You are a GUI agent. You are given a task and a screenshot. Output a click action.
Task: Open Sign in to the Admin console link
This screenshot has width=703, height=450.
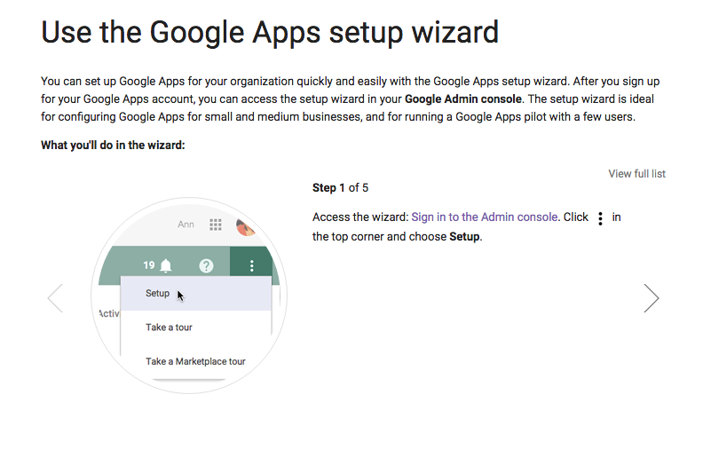[485, 217]
